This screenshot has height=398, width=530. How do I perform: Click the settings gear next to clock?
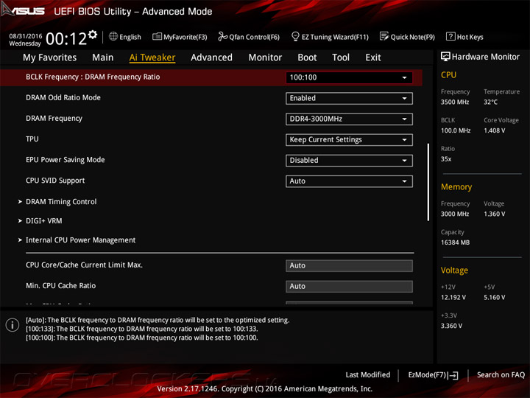tap(93, 35)
